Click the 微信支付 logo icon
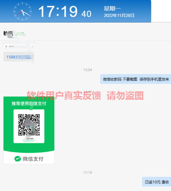The image size is (171, 191). click(18, 159)
